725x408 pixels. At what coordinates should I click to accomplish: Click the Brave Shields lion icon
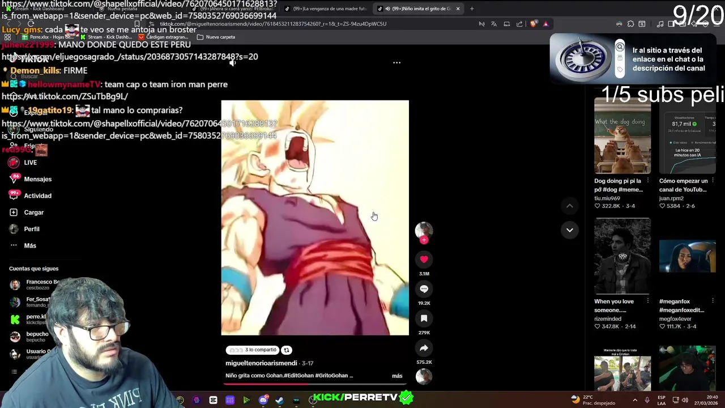(534, 24)
